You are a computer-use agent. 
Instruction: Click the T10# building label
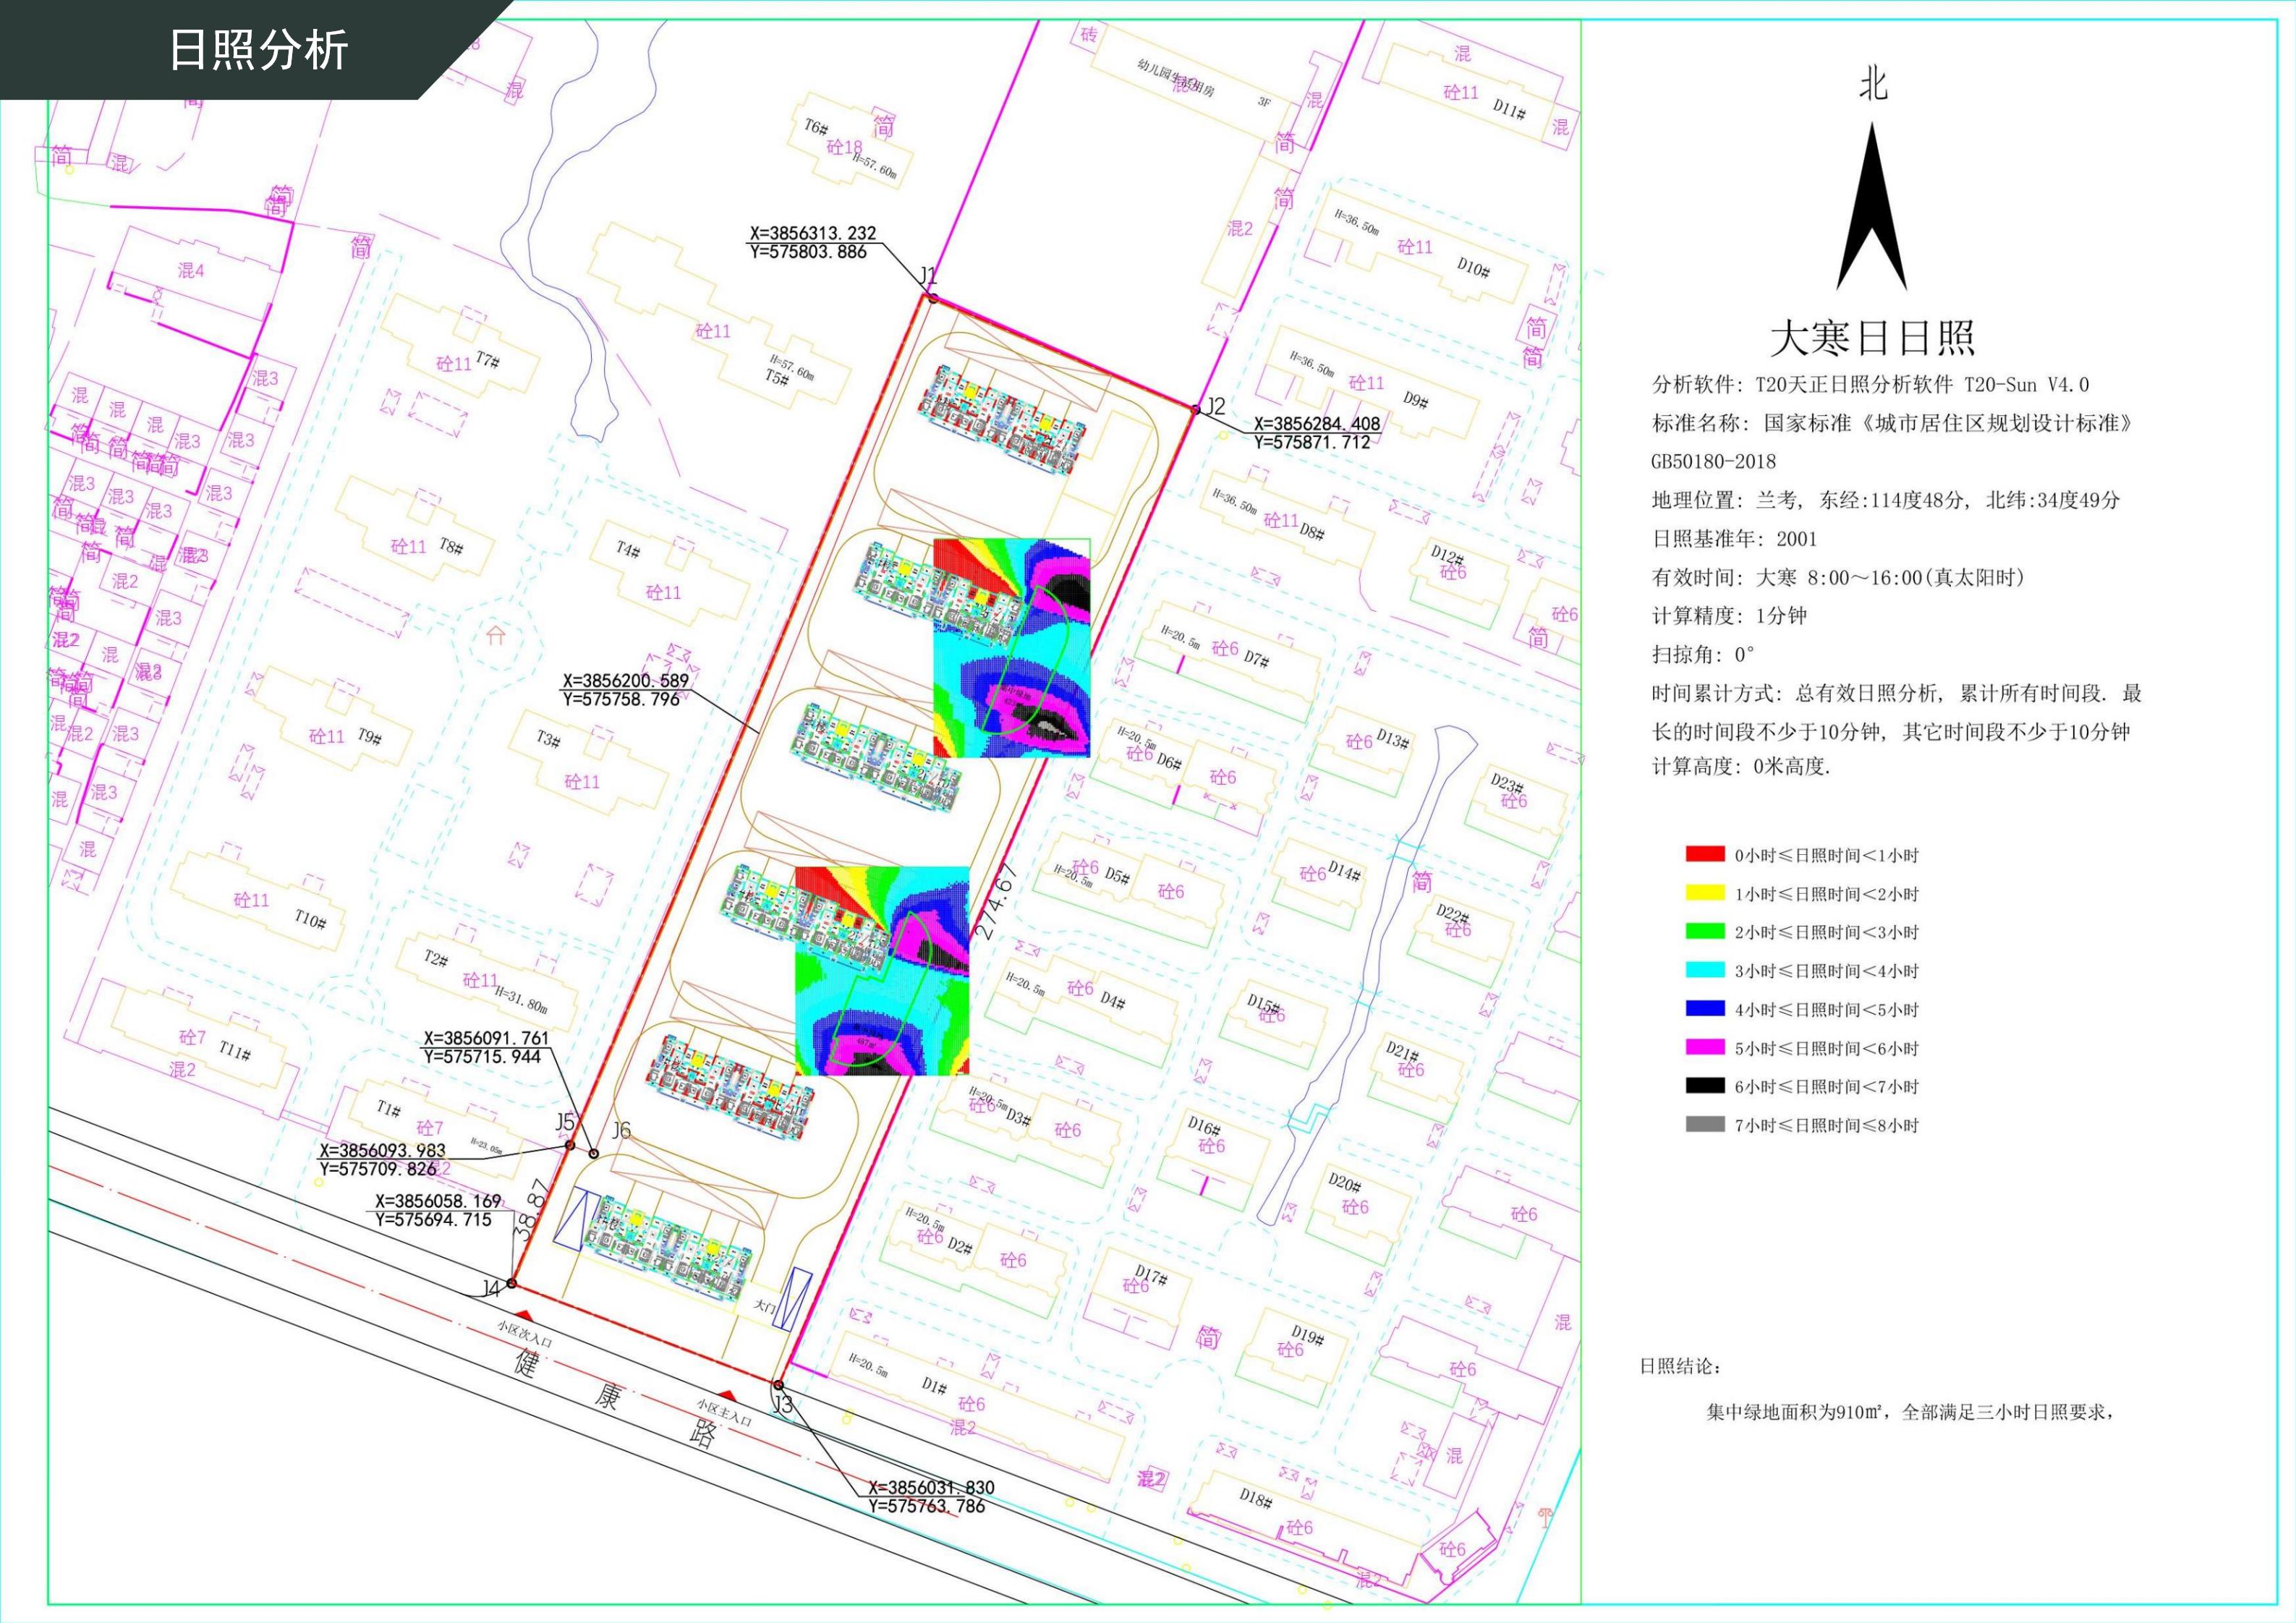click(x=310, y=919)
